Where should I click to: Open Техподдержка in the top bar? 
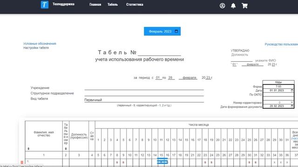point(63,4)
